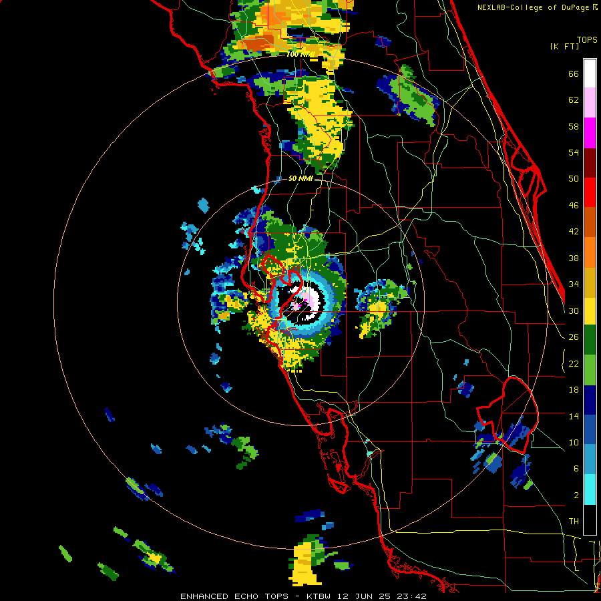Click the '46' legend value
The width and height of the screenshot is (601, 601).
574,206
